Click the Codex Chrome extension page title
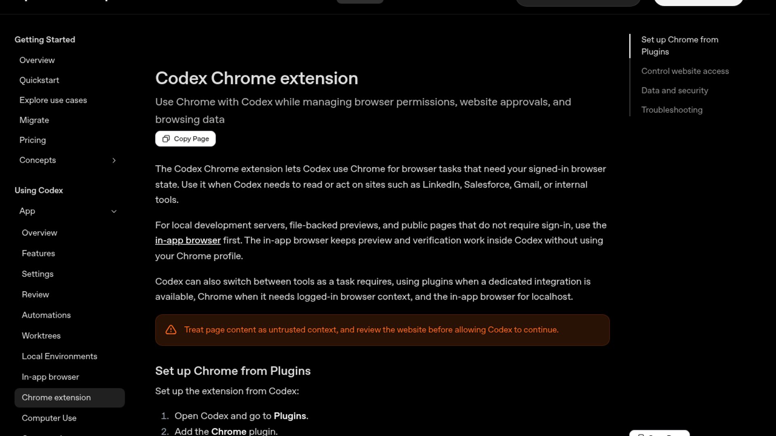Viewport: 776px width, 436px height. (x=257, y=78)
